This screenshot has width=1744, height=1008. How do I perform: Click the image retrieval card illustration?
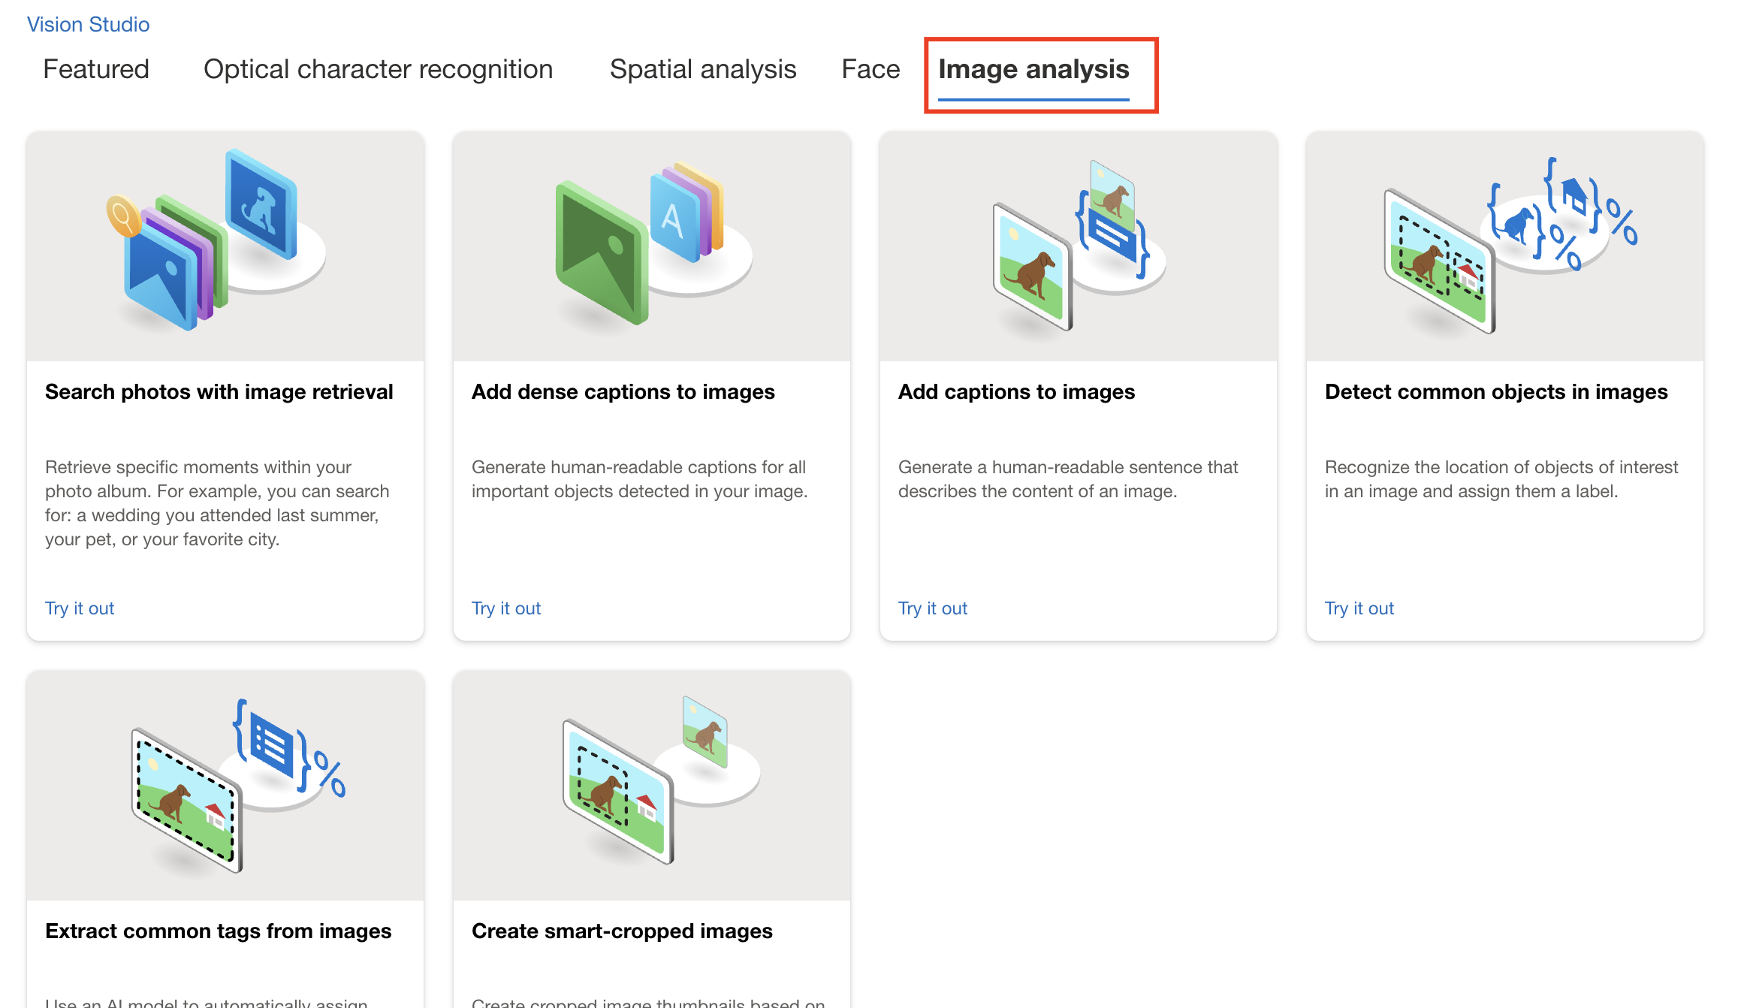coord(225,246)
